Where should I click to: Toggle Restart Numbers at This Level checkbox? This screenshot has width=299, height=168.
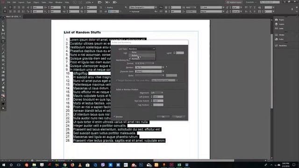coord(117,80)
